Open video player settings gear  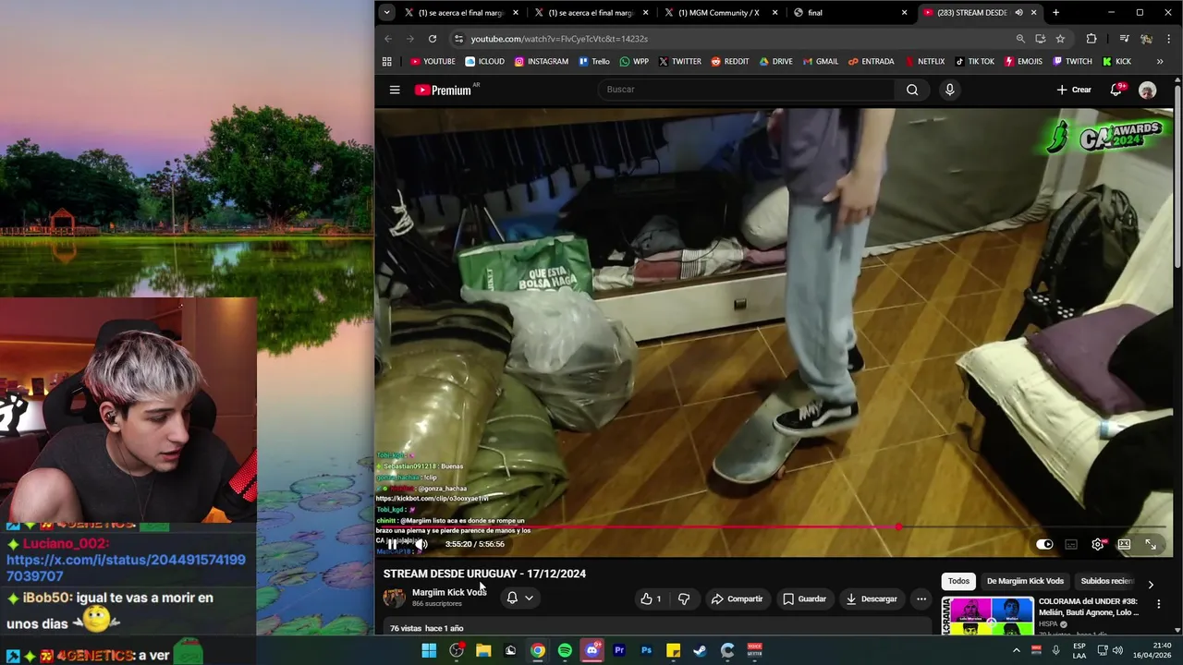point(1098,544)
